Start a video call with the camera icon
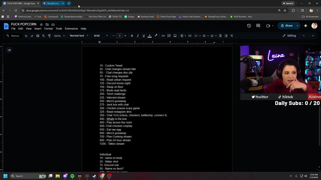The width and height of the screenshot is (321, 180). (268, 25)
